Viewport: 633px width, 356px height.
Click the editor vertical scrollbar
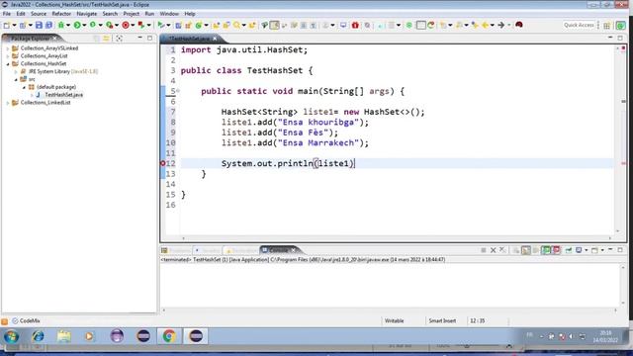617,139
